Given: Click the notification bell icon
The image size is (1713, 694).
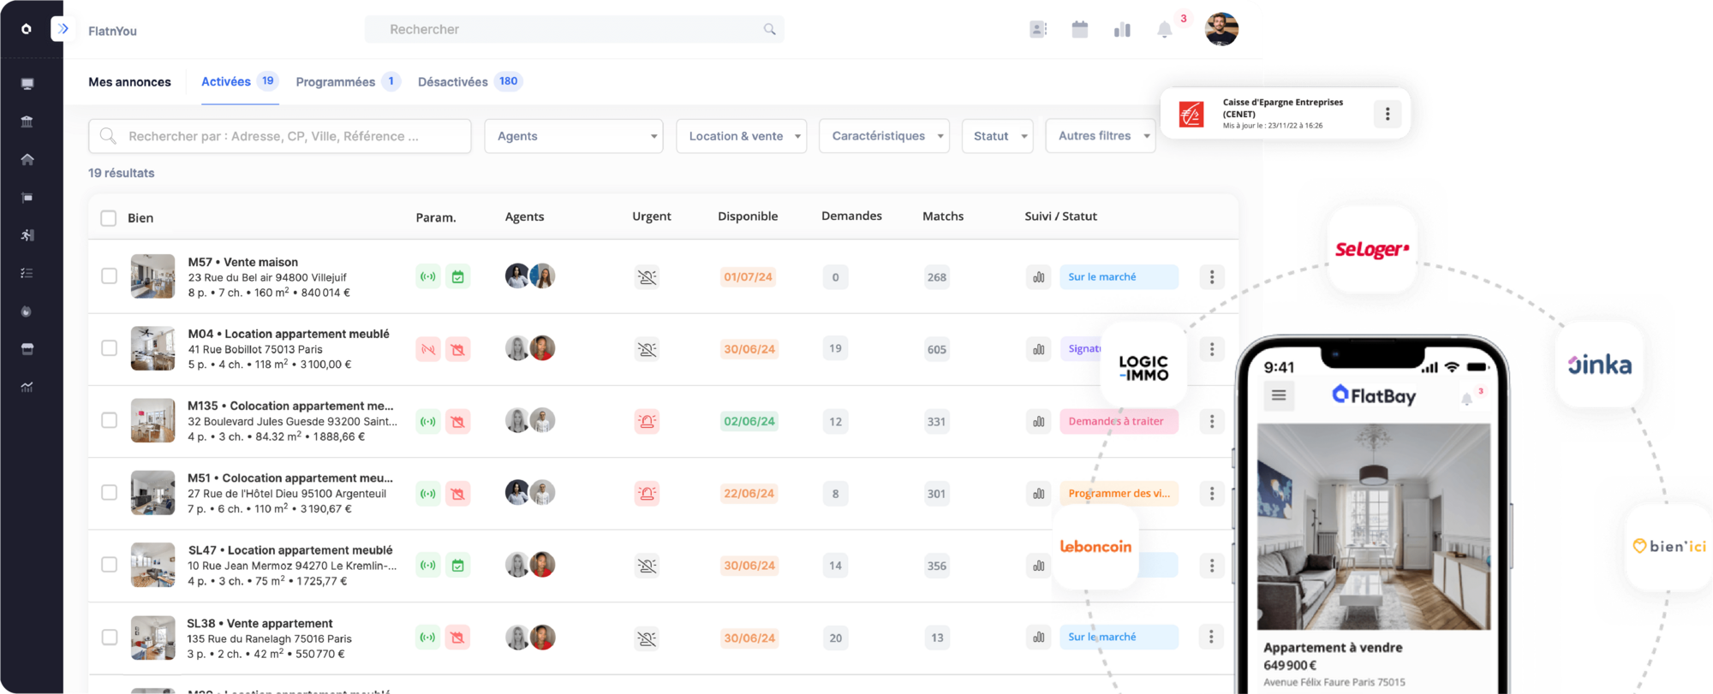Looking at the screenshot, I should point(1164,30).
